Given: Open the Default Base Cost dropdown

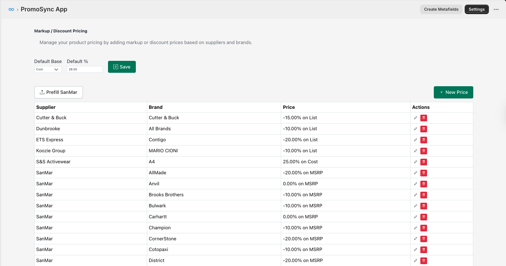Looking at the screenshot, I should (48, 69).
